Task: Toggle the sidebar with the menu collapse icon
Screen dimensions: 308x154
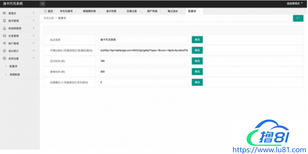Action: [x=43, y=3]
